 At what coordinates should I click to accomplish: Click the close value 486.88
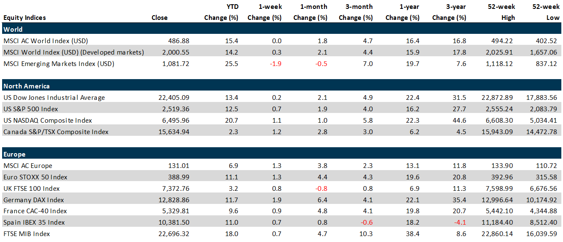point(178,41)
